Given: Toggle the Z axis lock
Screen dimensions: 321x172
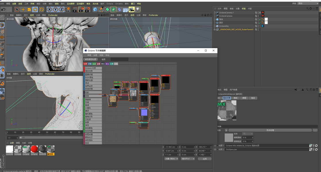Looking at the screenshot, I should click(x=61, y=9).
